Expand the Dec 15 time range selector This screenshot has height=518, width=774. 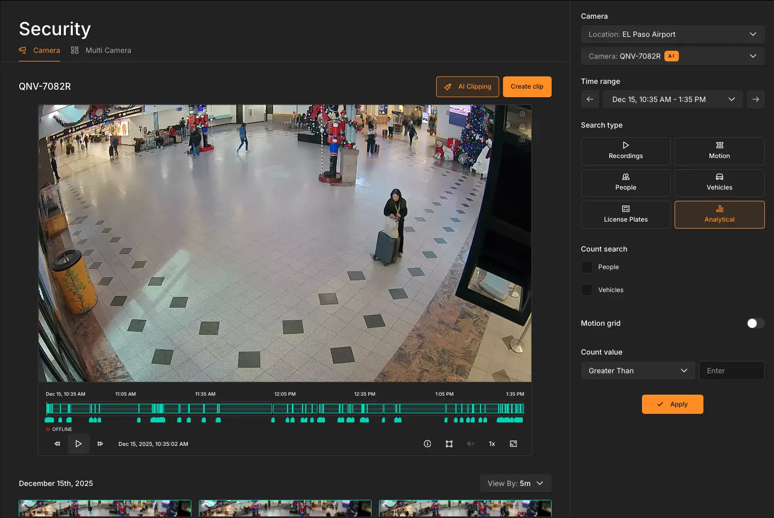tap(672, 99)
